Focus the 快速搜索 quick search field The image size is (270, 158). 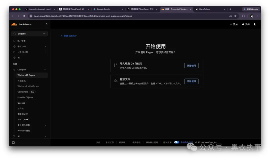tap(29, 34)
